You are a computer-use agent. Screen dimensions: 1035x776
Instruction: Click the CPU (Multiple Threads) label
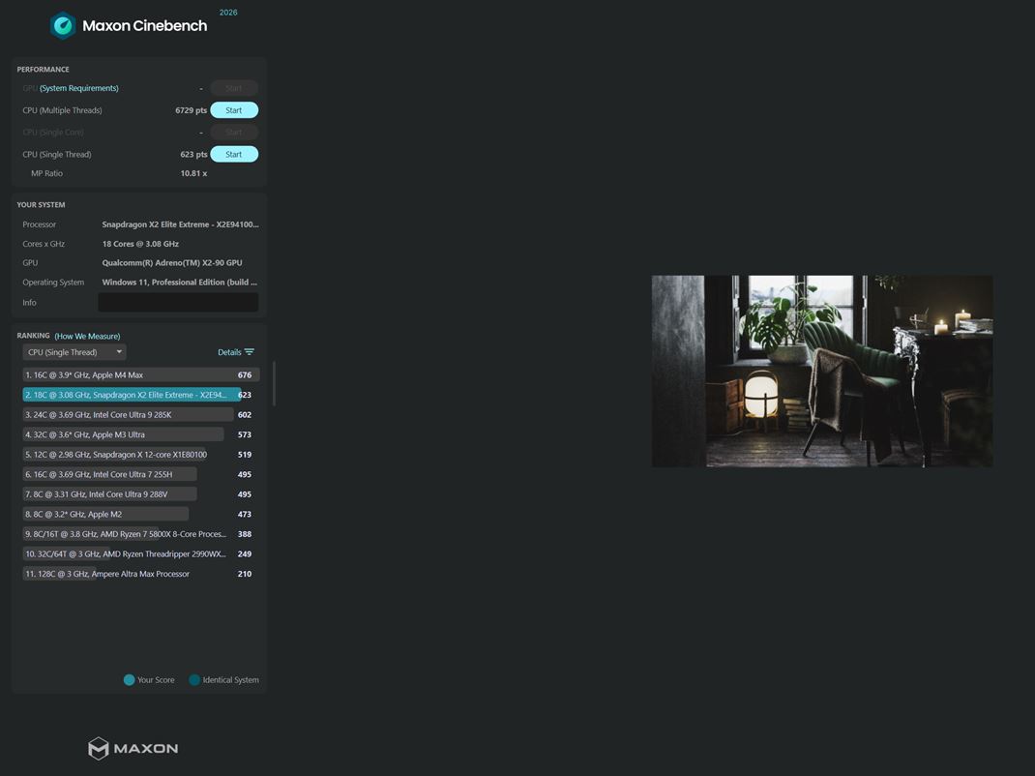pos(62,110)
